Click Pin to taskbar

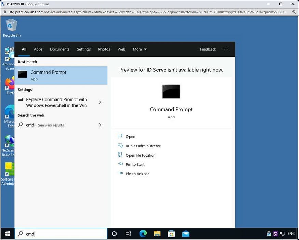137,174
